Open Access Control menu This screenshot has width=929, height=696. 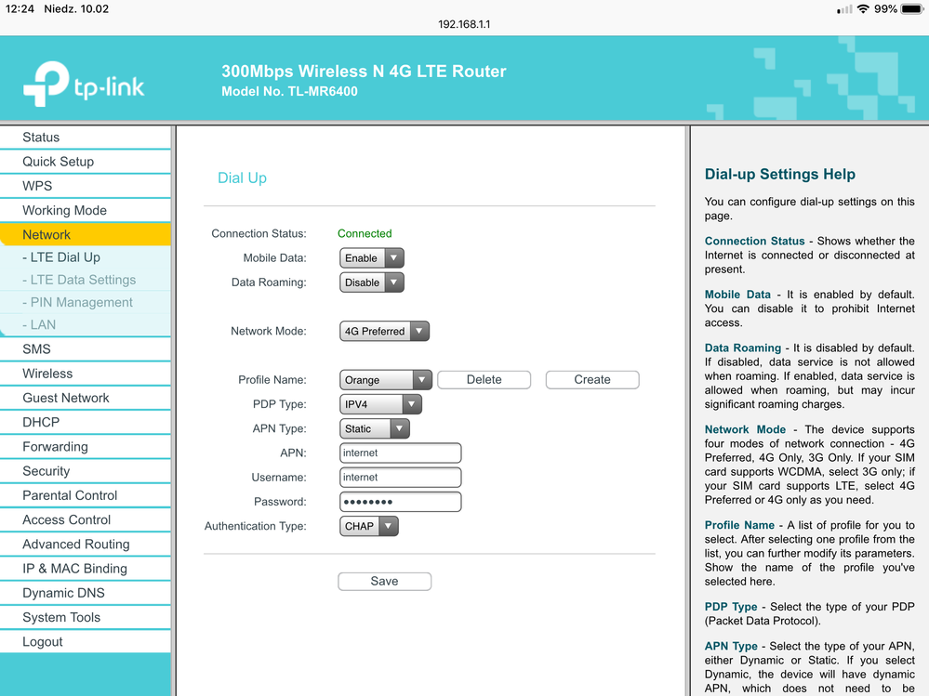(86, 519)
